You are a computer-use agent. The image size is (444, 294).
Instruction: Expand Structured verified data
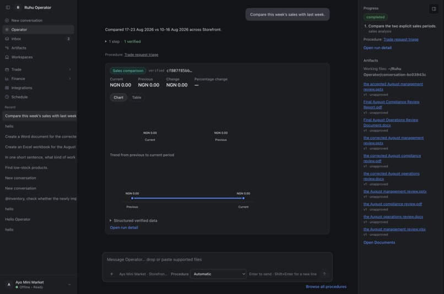pos(133,220)
